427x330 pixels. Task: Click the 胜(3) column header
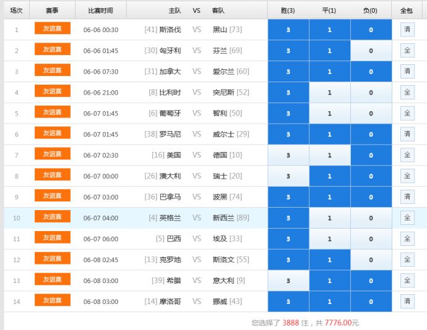(288, 11)
